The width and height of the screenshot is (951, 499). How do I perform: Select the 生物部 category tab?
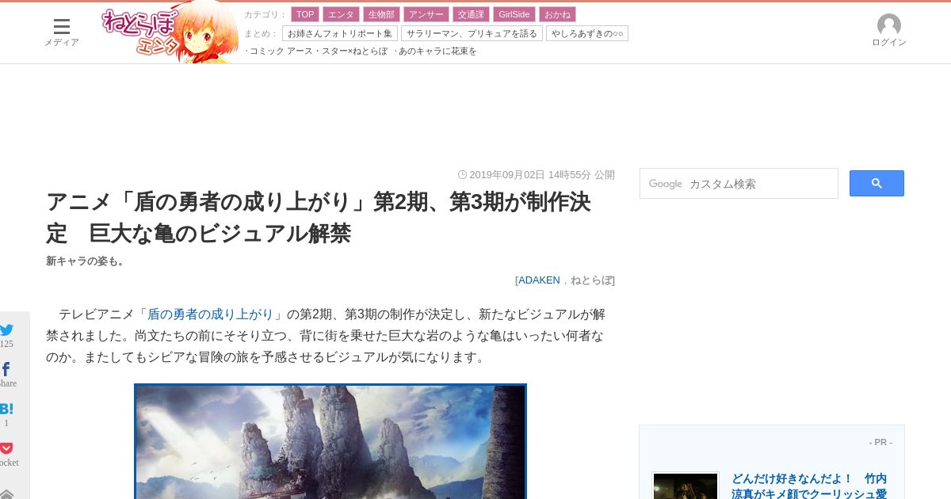tap(381, 14)
